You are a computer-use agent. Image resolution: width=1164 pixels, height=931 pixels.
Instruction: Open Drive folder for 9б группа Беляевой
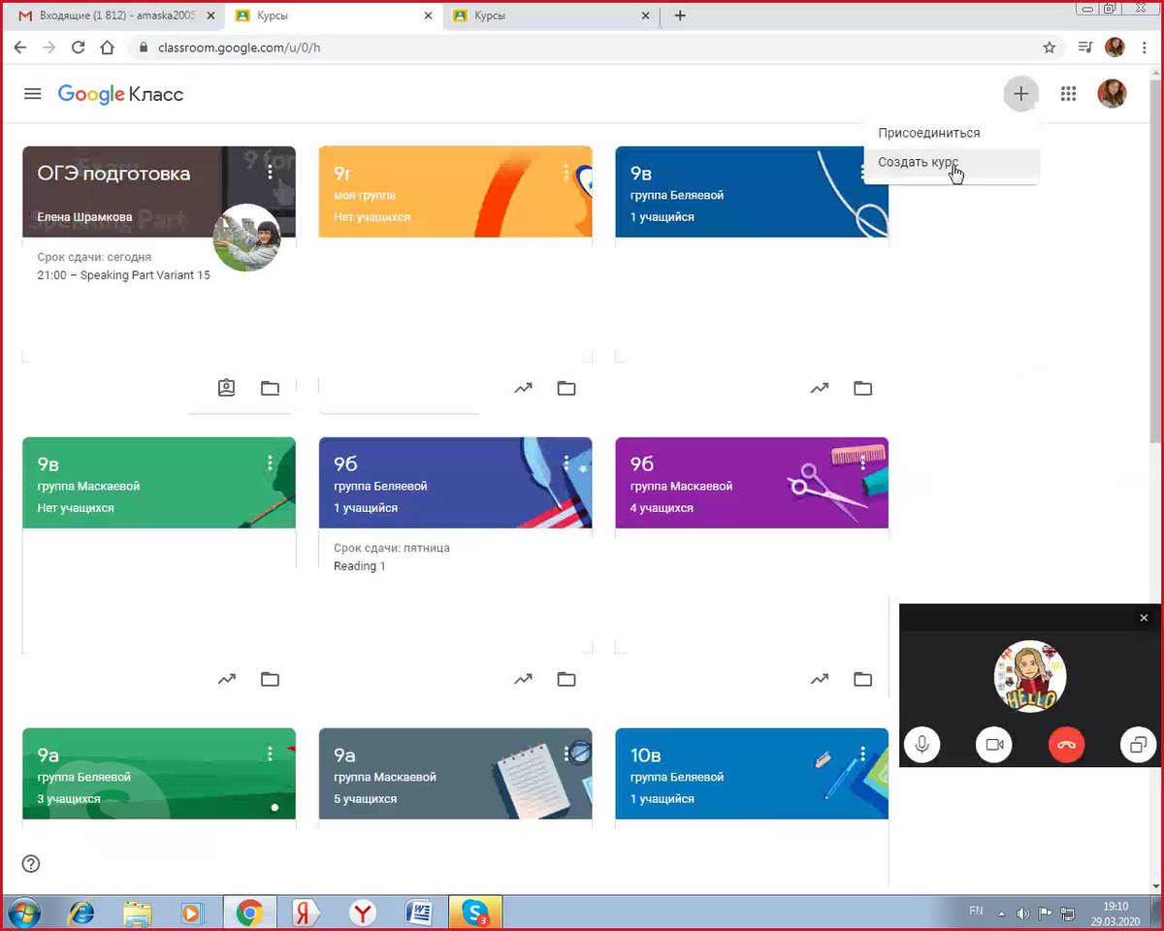tap(566, 679)
